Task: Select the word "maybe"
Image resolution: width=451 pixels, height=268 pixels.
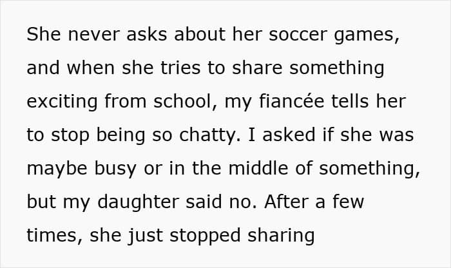Action: click(x=57, y=169)
